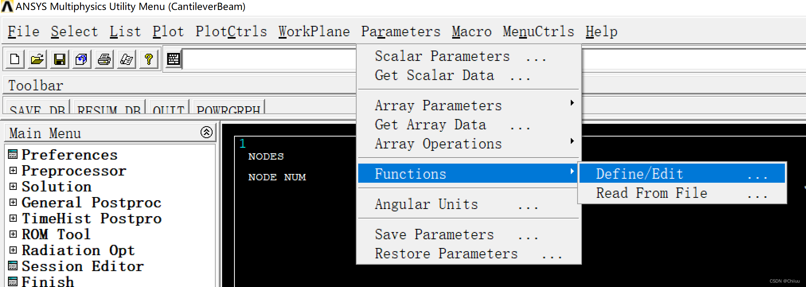Click the RESUM_DB toolbar button
The image size is (806, 287).
109,107
